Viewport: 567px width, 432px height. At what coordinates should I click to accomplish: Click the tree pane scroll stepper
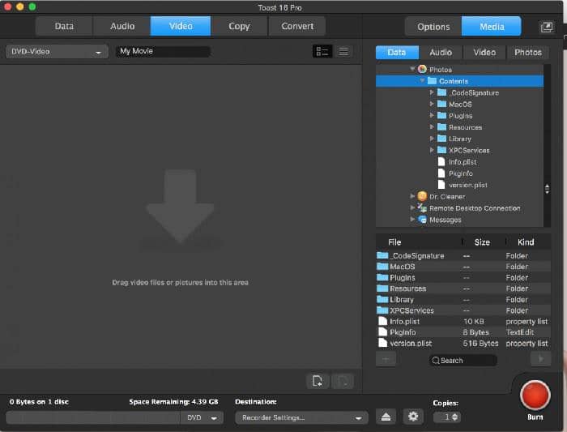(x=547, y=189)
